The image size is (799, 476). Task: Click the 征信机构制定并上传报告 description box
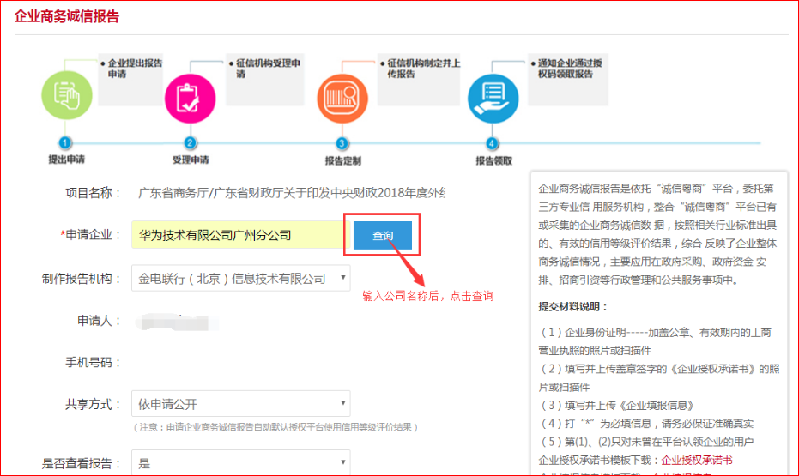(x=419, y=80)
